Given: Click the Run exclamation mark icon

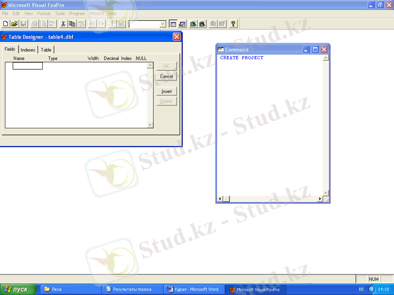Looking at the screenshot, I should coord(112,24).
